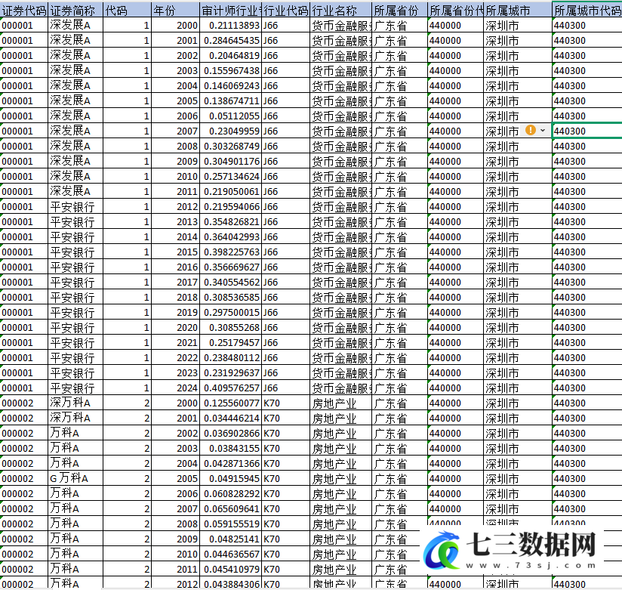This screenshot has height=590, width=622.
Task: Click the cell with value 0.065609641
Action: 230,508
